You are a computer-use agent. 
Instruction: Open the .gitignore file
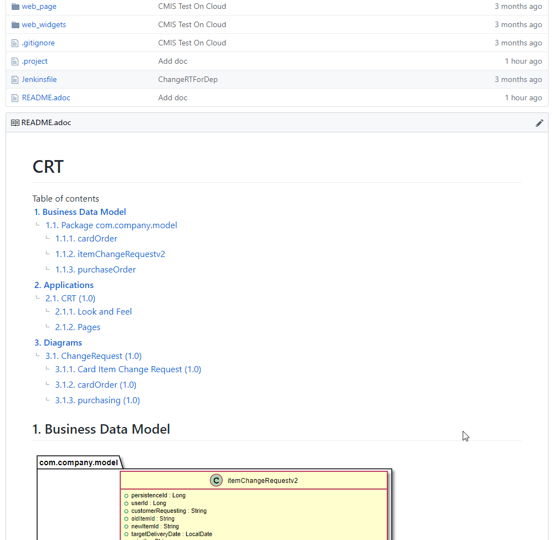tap(38, 43)
